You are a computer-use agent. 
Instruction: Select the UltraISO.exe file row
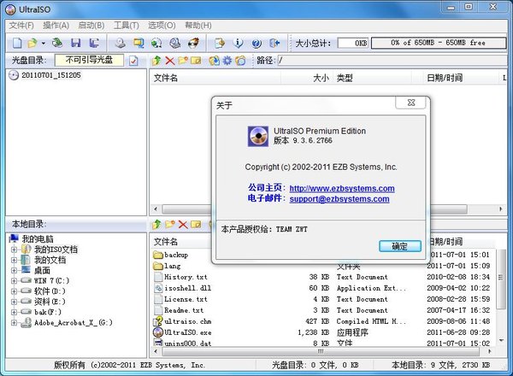click(321, 332)
